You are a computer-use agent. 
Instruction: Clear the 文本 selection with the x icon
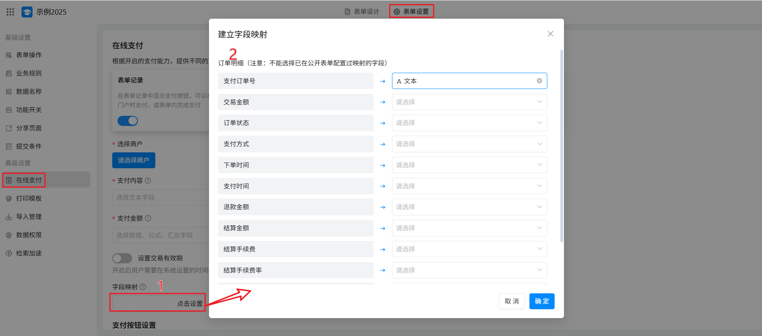coord(539,81)
